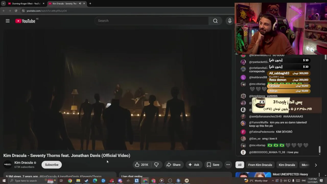Open Microsoft Edge from the taskbar

[x=95, y=181]
